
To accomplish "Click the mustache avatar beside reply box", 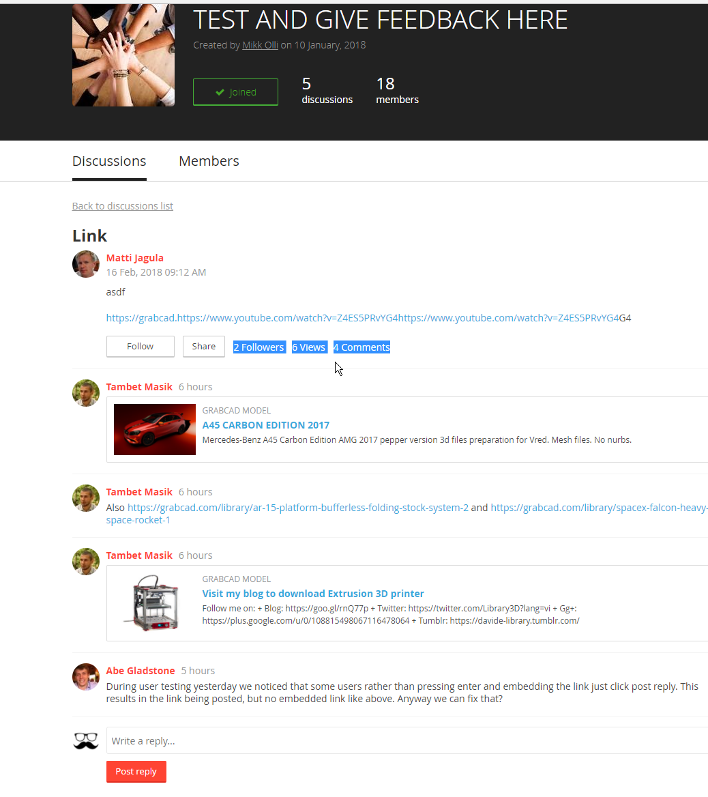I will click(x=86, y=740).
